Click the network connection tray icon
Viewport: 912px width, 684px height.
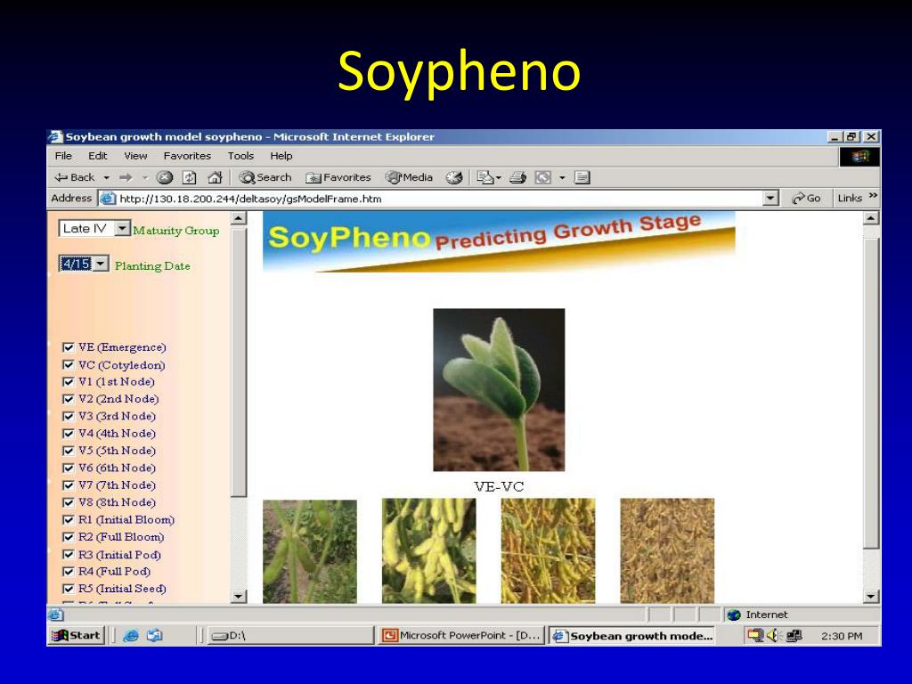click(794, 636)
